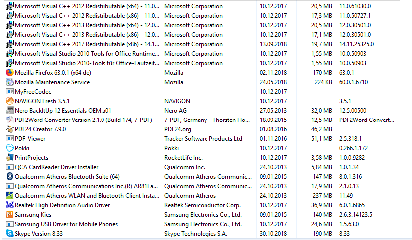
Task: Click the Skype Version 8.33 icon
Action: pos(10,234)
